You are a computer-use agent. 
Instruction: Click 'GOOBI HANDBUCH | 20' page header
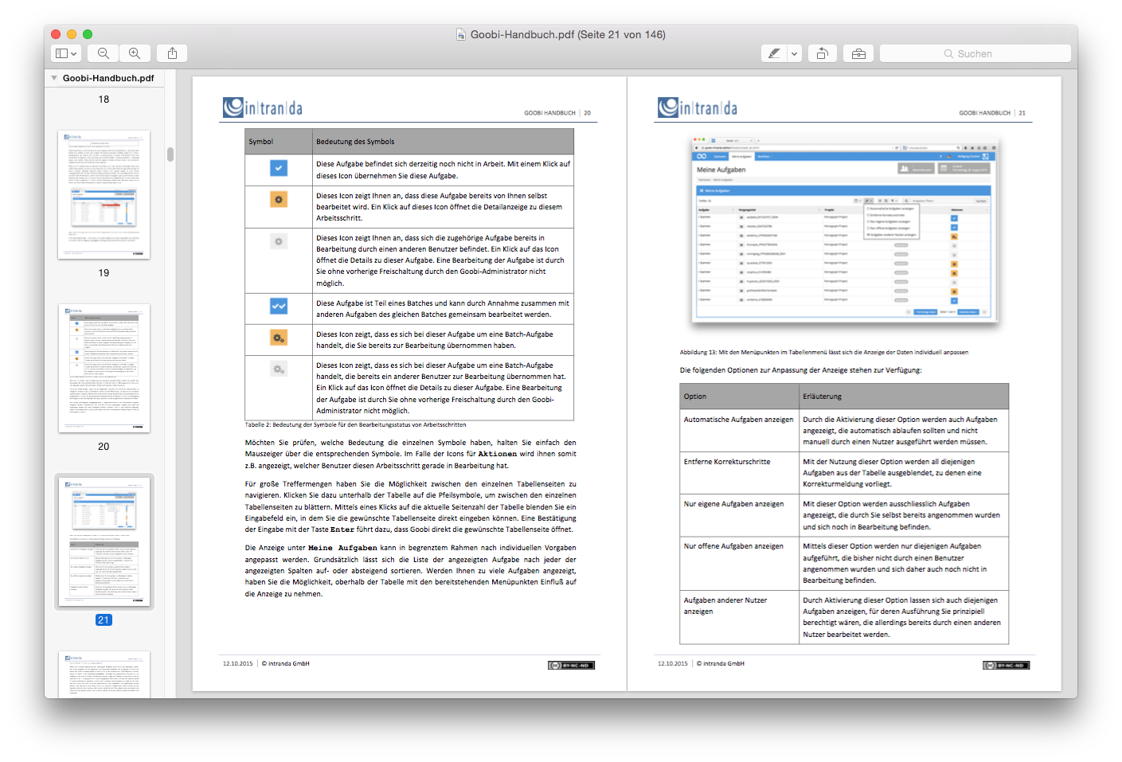coord(557,113)
